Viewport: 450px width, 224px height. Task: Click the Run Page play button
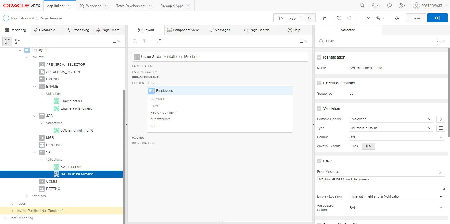click(437, 18)
